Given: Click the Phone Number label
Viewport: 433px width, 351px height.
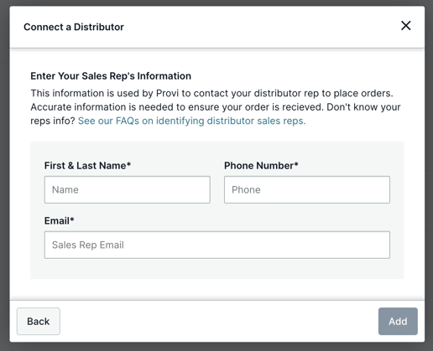Looking at the screenshot, I should point(261,166).
